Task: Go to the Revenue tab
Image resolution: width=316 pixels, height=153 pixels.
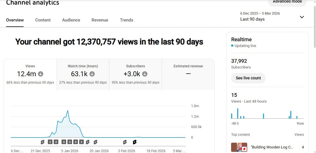Action: 100,20
